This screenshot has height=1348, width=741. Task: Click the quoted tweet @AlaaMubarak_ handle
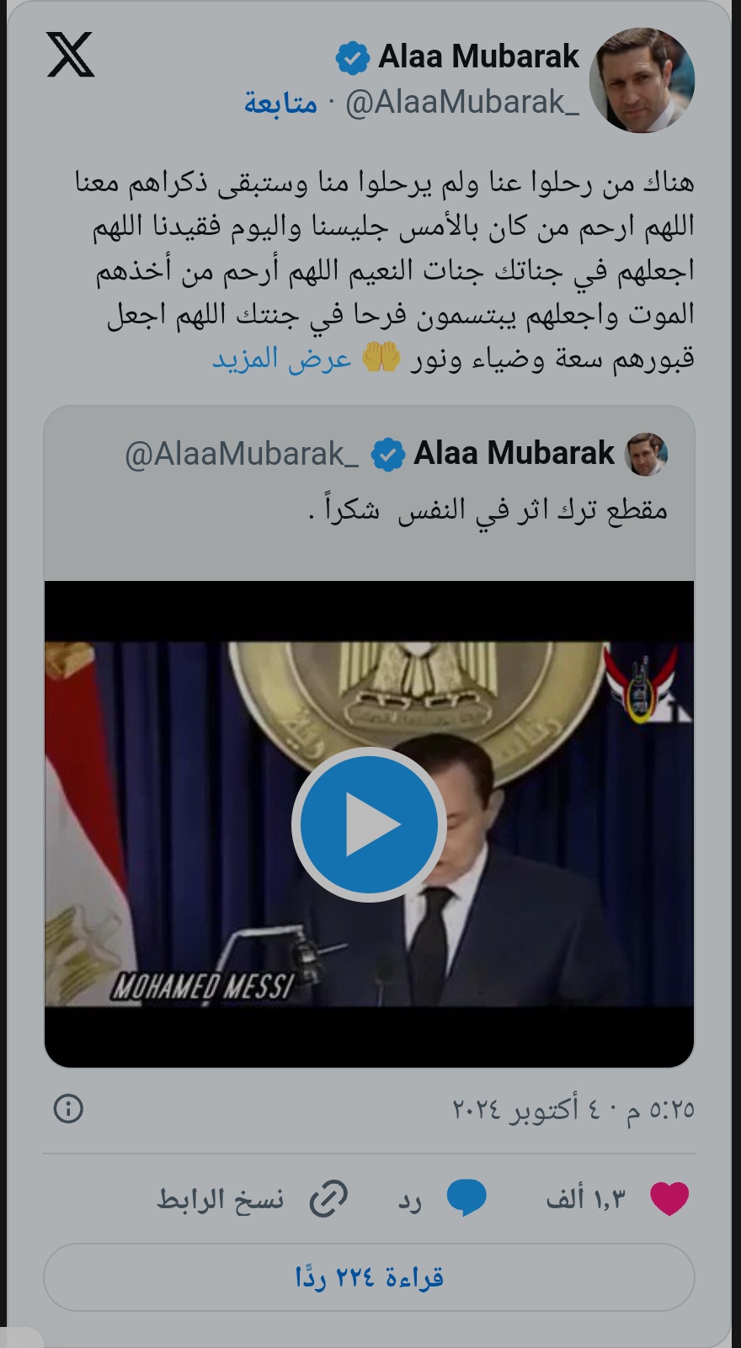click(242, 454)
